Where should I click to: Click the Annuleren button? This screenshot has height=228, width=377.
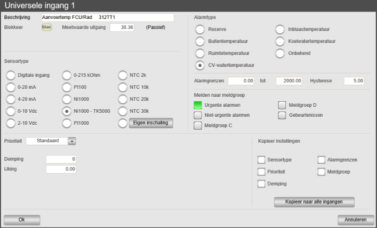pyautogui.click(x=355, y=220)
